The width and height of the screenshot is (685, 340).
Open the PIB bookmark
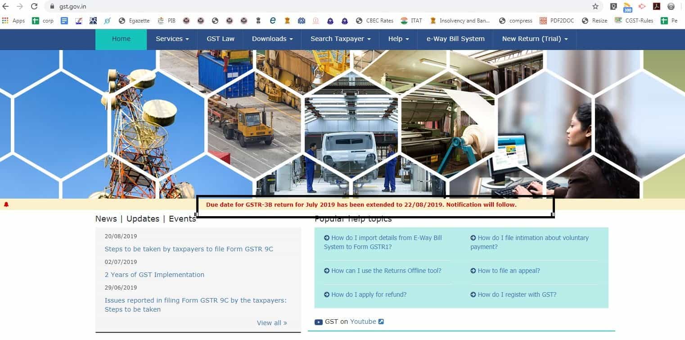tap(167, 21)
